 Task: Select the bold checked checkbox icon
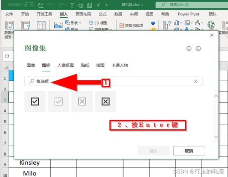point(35,101)
